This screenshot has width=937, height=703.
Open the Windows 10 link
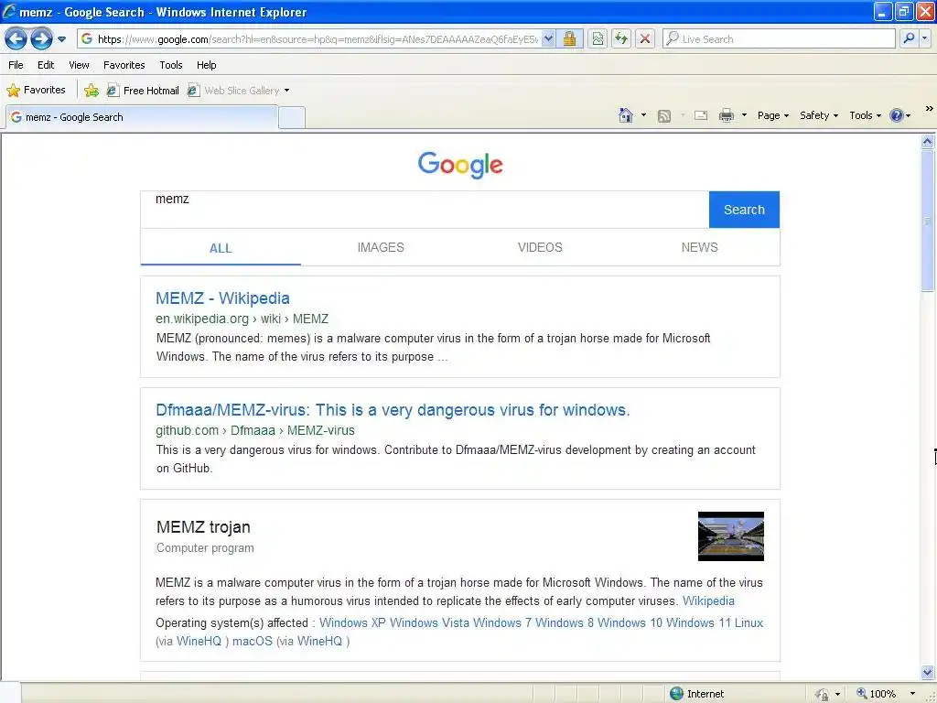pyautogui.click(x=630, y=622)
